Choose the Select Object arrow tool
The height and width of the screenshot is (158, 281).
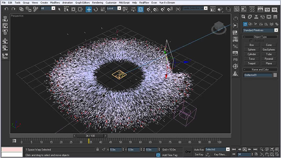click(x=59, y=9)
